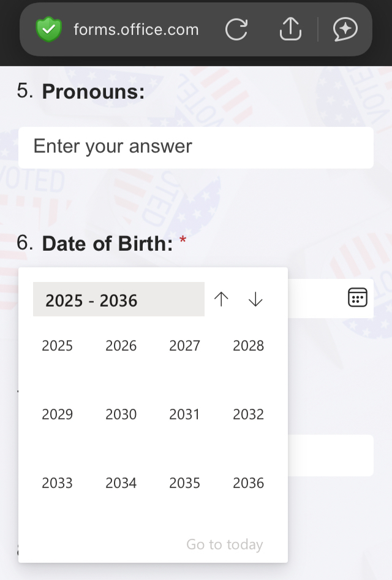Select year 2028 from the grid

[x=248, y=346]
